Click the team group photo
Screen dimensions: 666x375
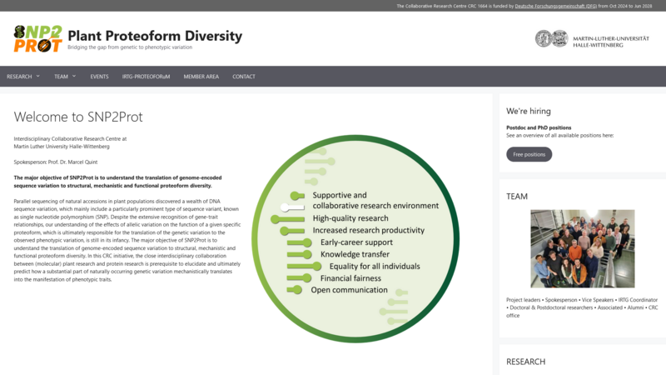[x=582, y=248]
